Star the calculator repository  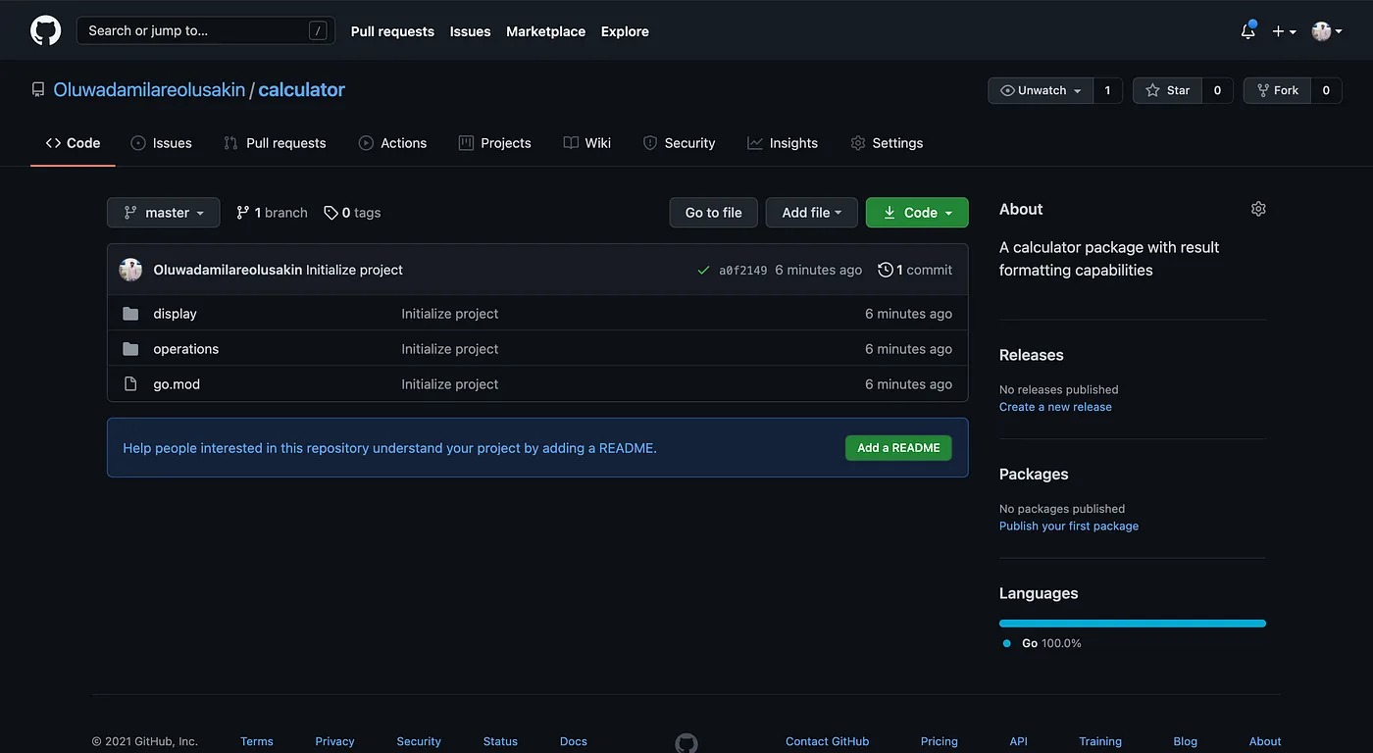pyautogui.click(x=1167, y=90)
